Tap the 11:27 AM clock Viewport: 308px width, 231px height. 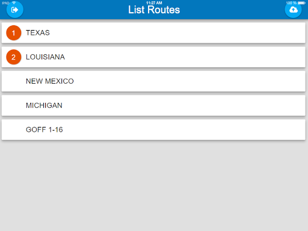tap(154, 3)
